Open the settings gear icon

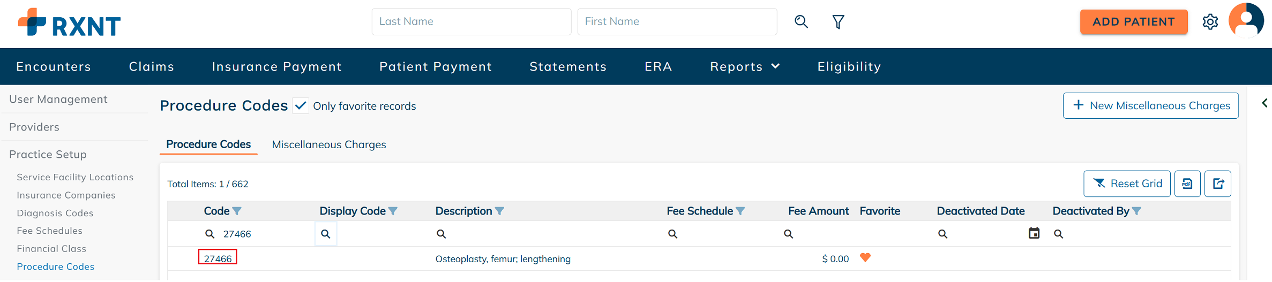click(1210, 22)
